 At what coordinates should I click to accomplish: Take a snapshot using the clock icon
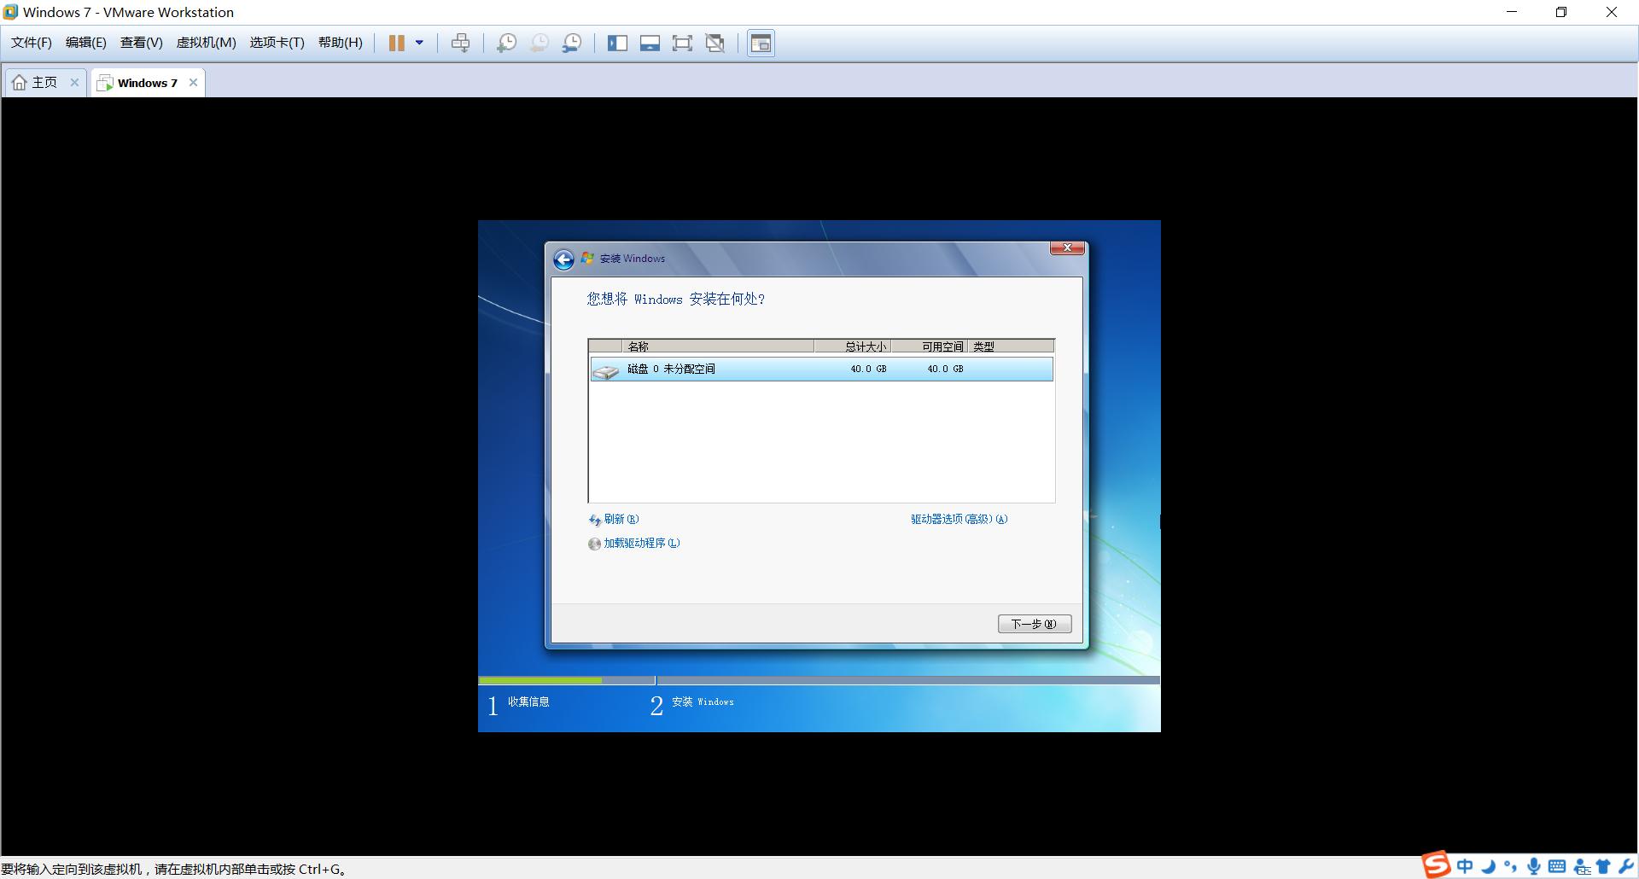click(506, 43)
